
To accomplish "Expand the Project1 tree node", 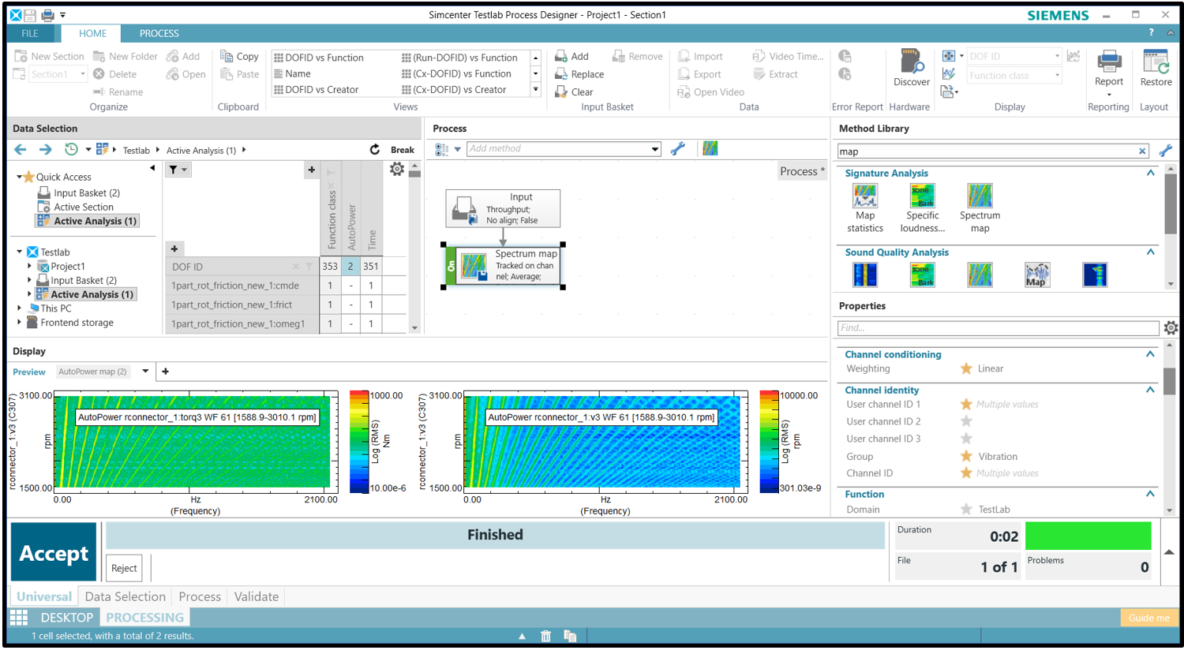I will point(30,267).
